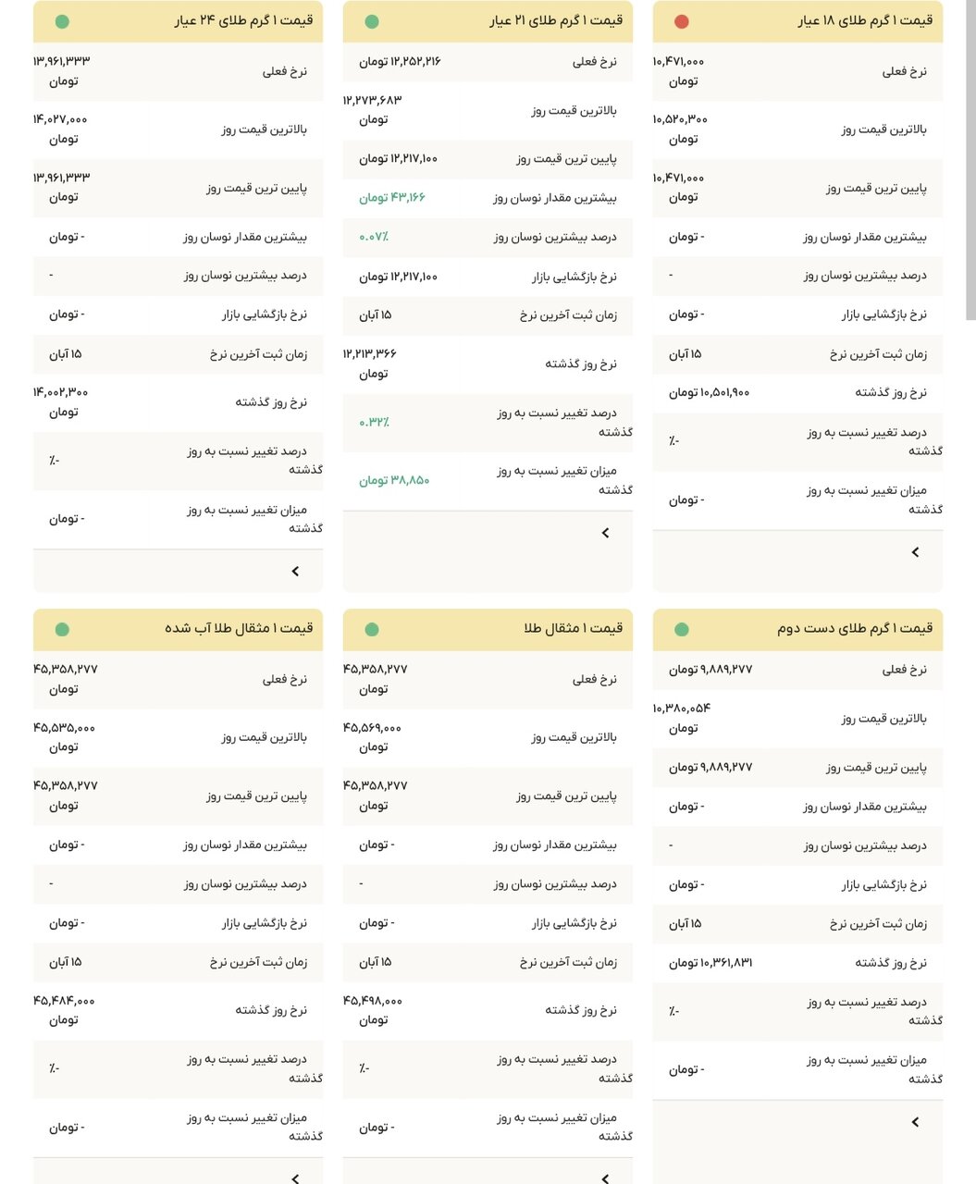Expand details of the 18 karat gold card
This screenshot has height=1184, width=976.
(914, 551)
